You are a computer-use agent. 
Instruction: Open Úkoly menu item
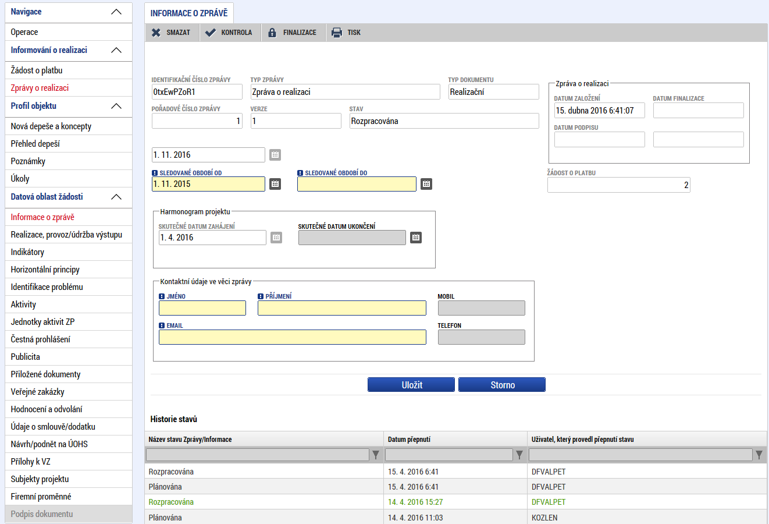[69, 179]
